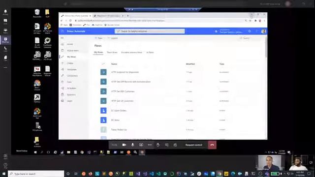
Task: Switch to the Business process flows tab
Action: click(131, 53)
